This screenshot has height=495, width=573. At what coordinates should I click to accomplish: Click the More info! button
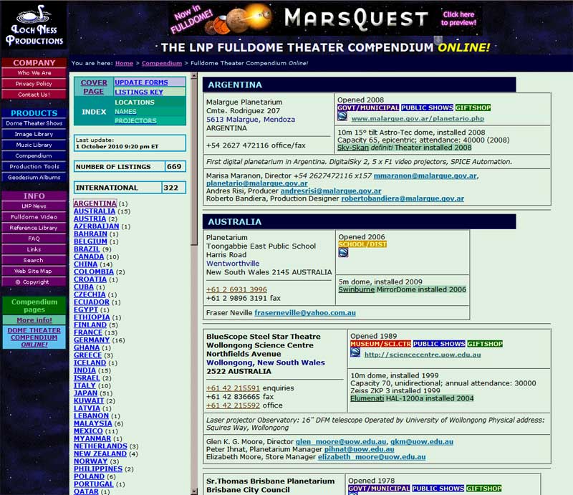(x=34, y=320)
